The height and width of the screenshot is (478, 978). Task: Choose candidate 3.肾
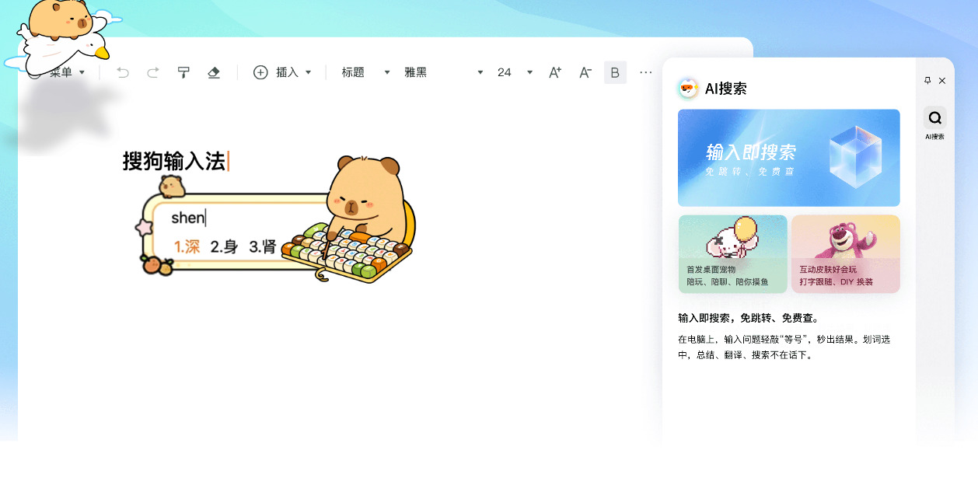263,247
